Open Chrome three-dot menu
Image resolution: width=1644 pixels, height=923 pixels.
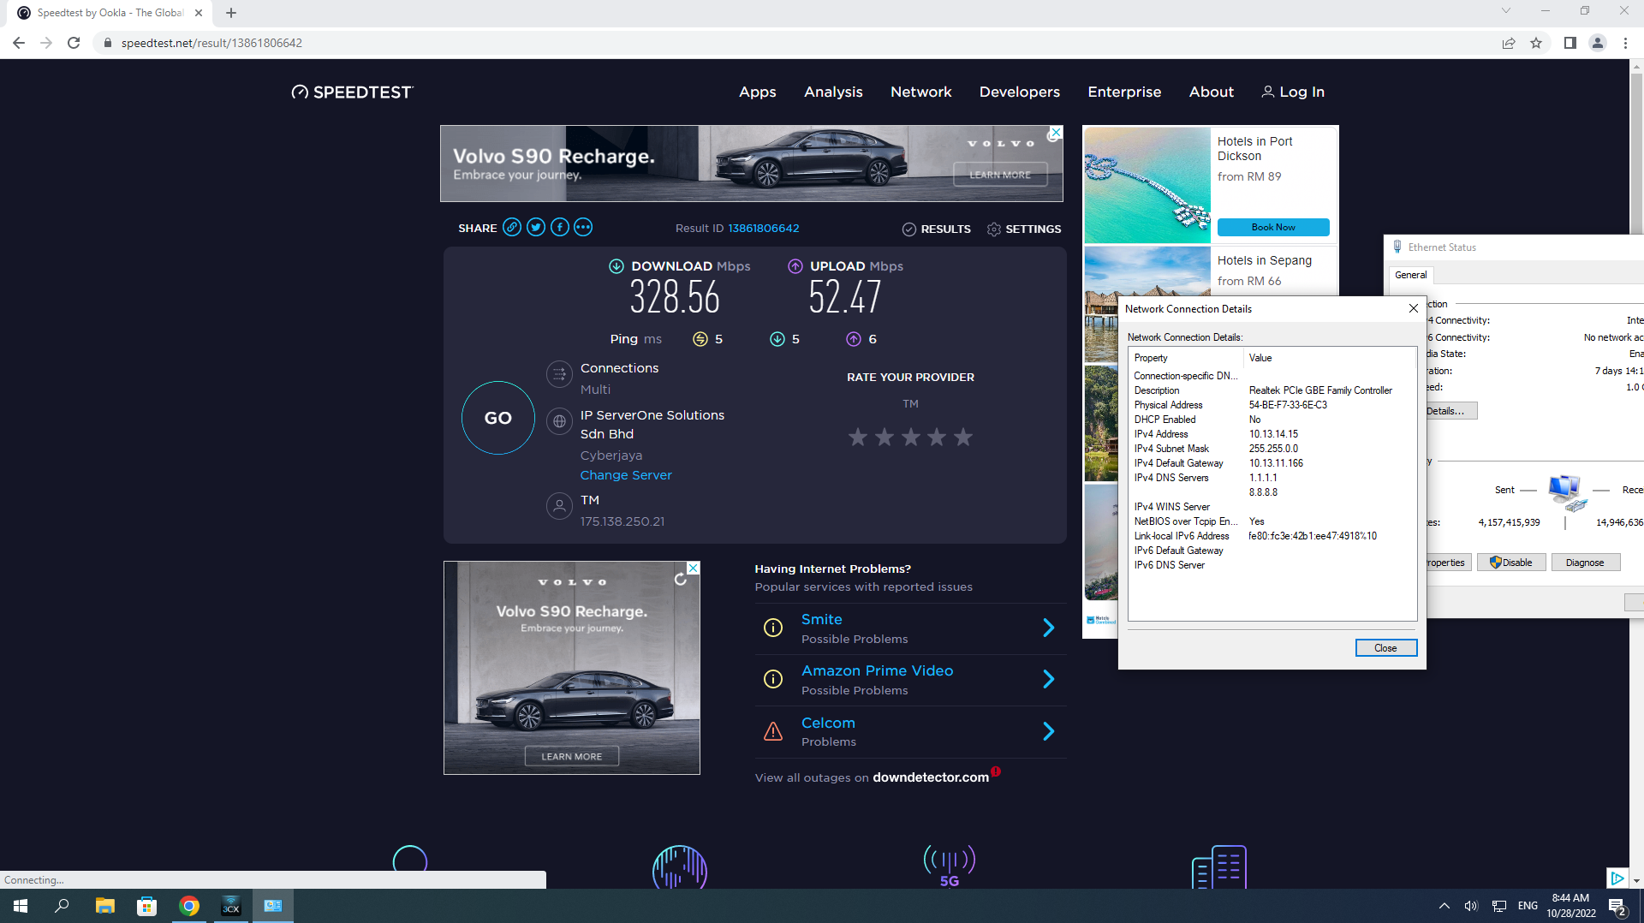(1625, 43)
